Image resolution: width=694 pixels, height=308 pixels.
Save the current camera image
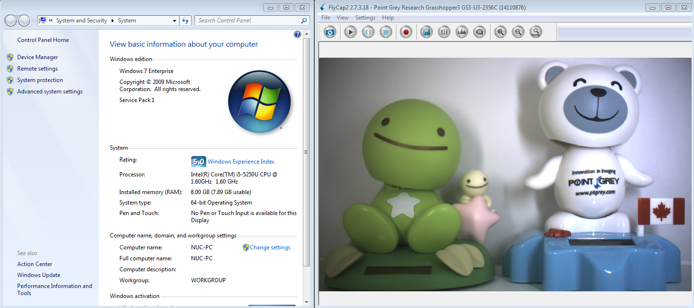coord(426,31)
